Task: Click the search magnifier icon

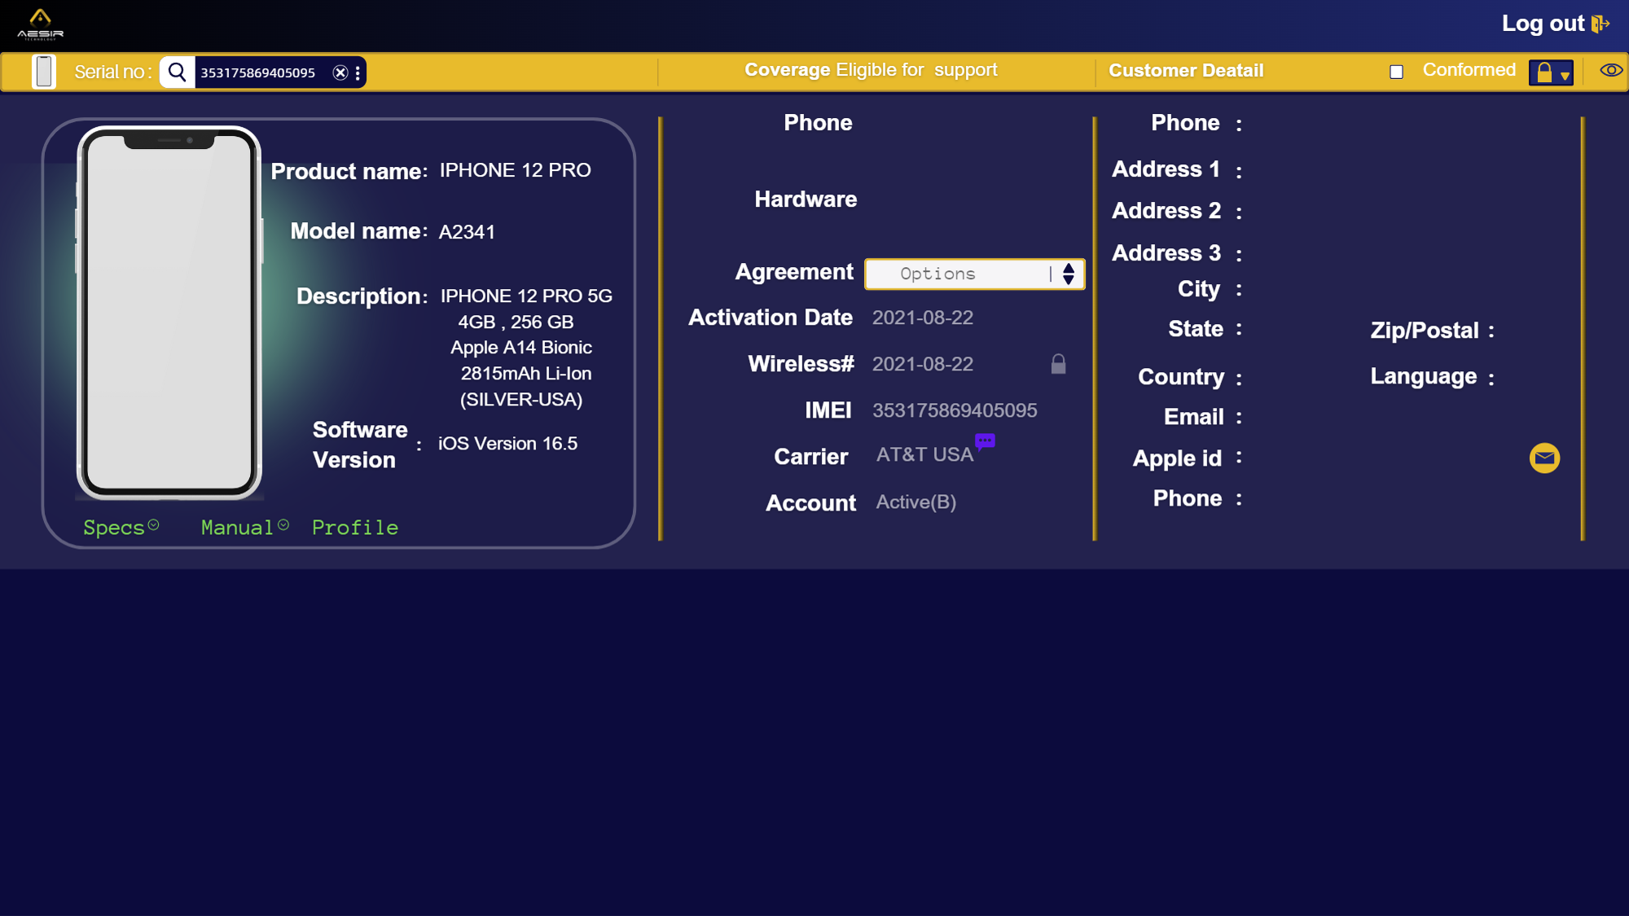Action: [177, 72]
